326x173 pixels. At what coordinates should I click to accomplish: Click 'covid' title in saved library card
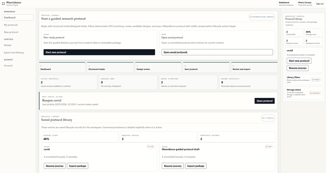click(x=47, y=149)
